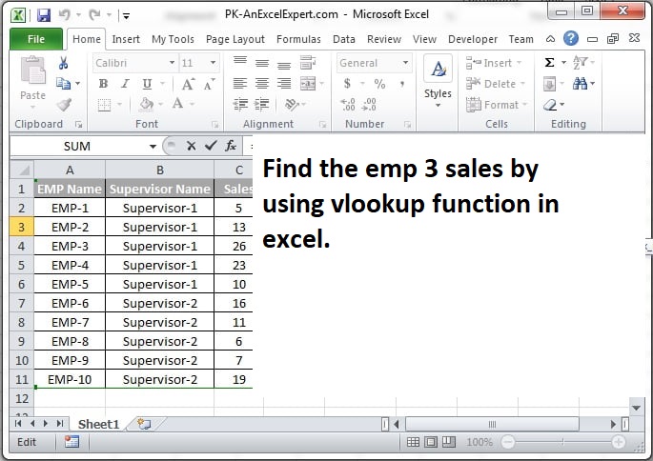Confirm formula entry with the checkmark icon
This screenshot has height=461, width=653.
(211, 146)
